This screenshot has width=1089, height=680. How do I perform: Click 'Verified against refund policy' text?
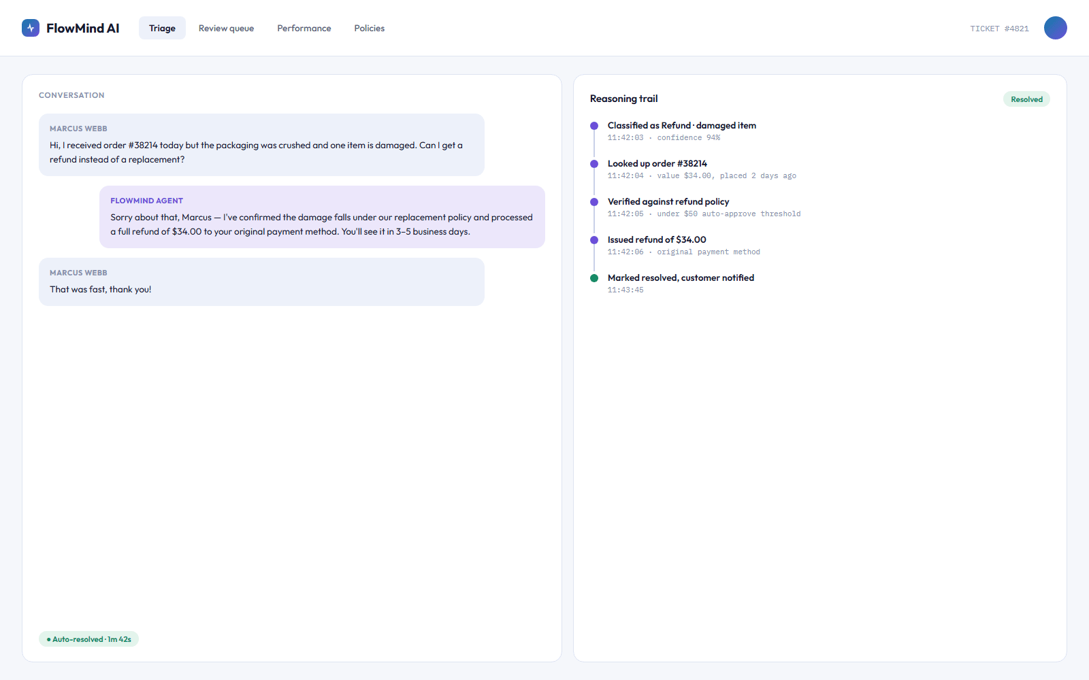point(668,202)
